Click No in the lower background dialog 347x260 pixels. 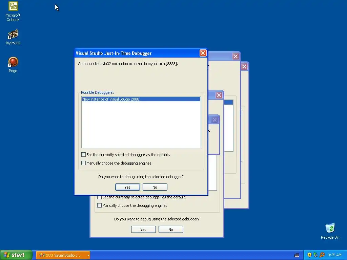click(x=171, y=230)
